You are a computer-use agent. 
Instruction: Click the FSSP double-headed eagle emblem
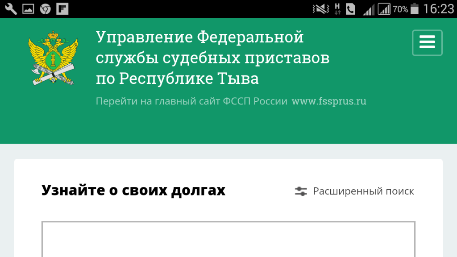(x=53, y=58)
